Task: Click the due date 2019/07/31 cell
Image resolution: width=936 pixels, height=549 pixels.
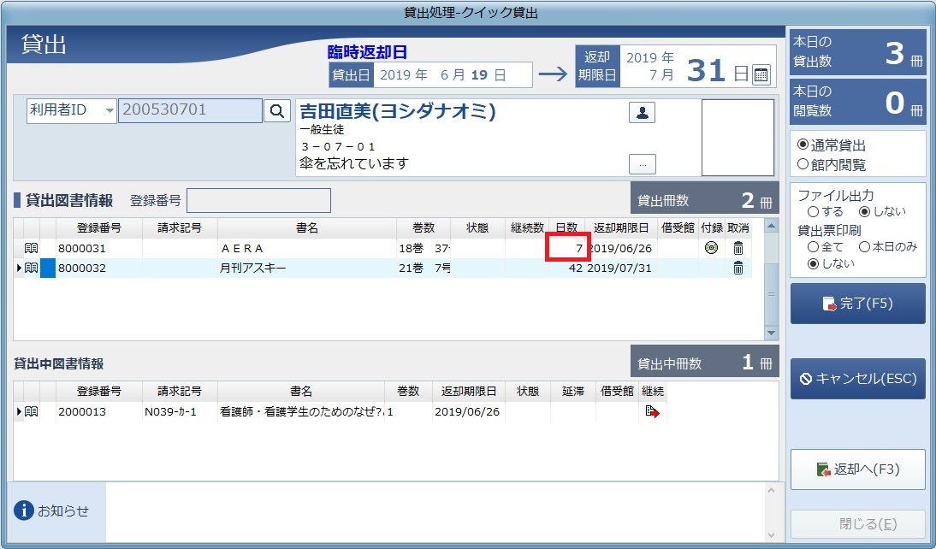Action: point(619,268)
